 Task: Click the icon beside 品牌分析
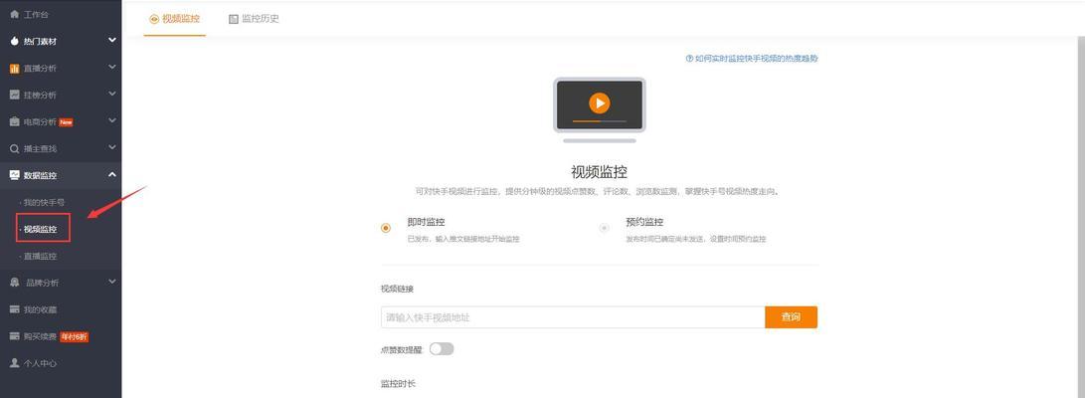(15, 283)
